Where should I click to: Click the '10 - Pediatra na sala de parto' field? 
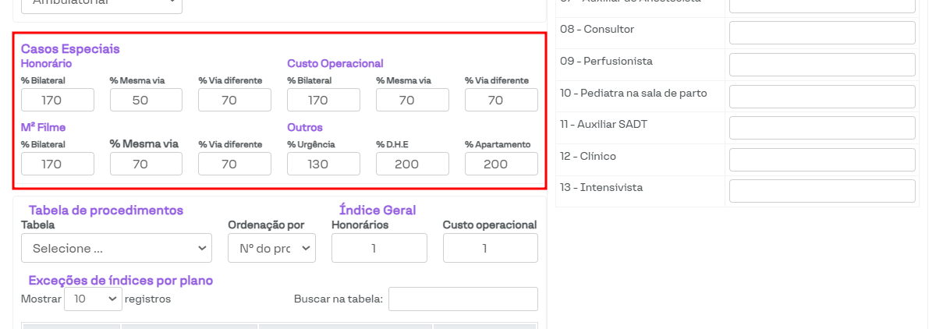[822, 97]
